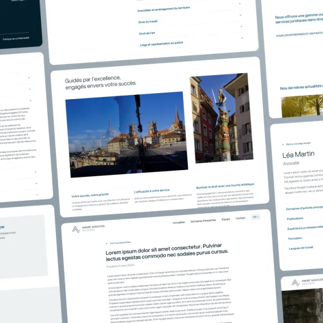Expand the 'Langues de travail' section
This screenshot has width=323, height=323.
click(x=301, y=248)
